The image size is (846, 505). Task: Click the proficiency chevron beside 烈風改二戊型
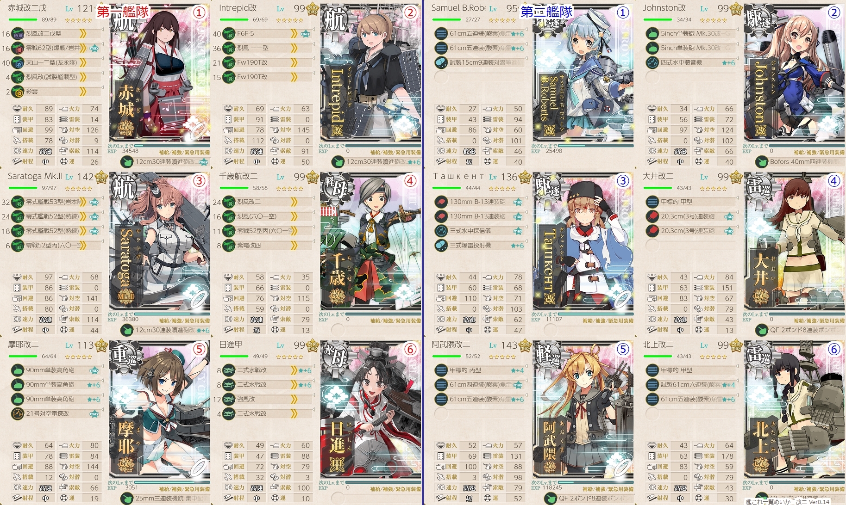point(83,33)
